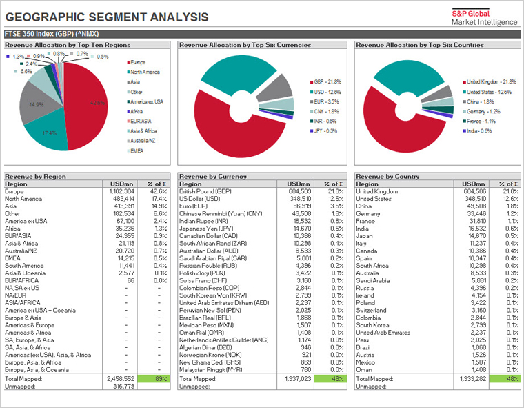The width and height of the screenshot is (524, 408).
Task: Click the 2,458,552 total mapped value
Action: point(121,379)
